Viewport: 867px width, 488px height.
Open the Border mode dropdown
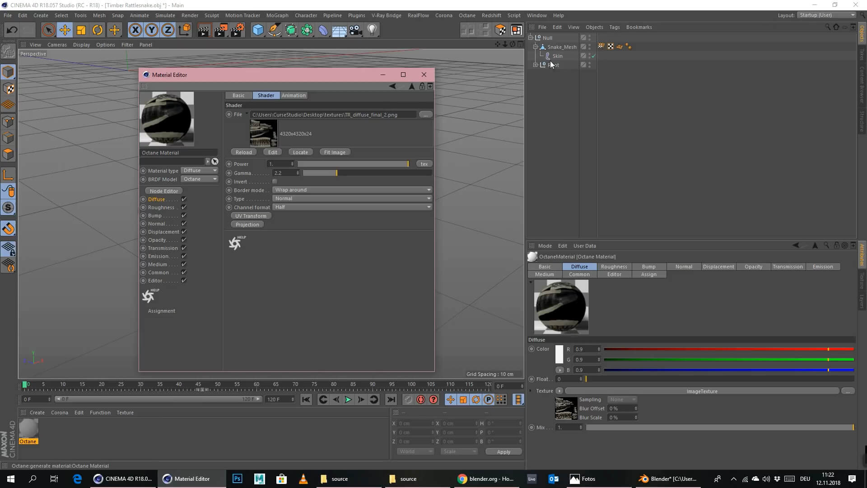pos(352,190)
